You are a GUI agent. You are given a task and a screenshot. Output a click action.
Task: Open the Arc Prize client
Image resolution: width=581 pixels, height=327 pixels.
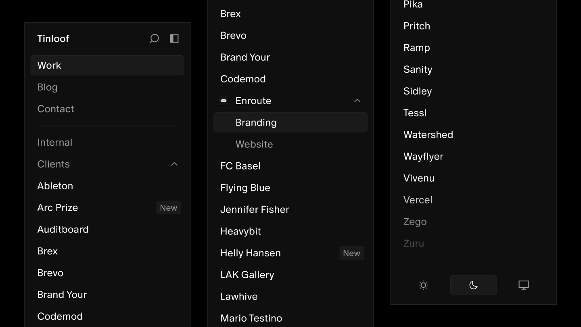click(x=58, y=208)
